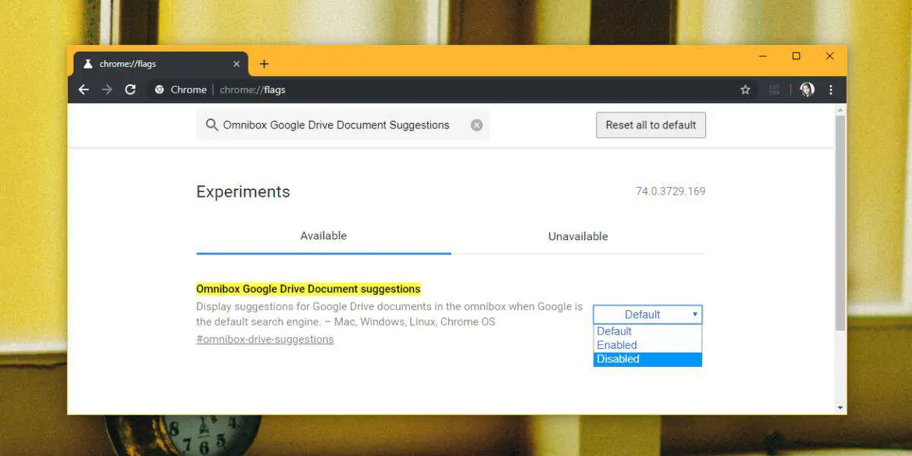The width and height of the screenshot is (912, 456).
Task: Close the chrome://flags tab
Action: click(x=236, y=64)
